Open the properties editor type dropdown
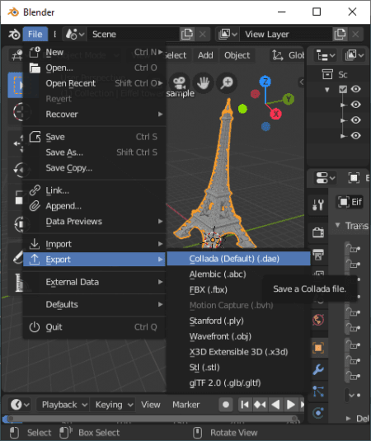This screenshot has width=371, height=441. (x=325, y=178)
